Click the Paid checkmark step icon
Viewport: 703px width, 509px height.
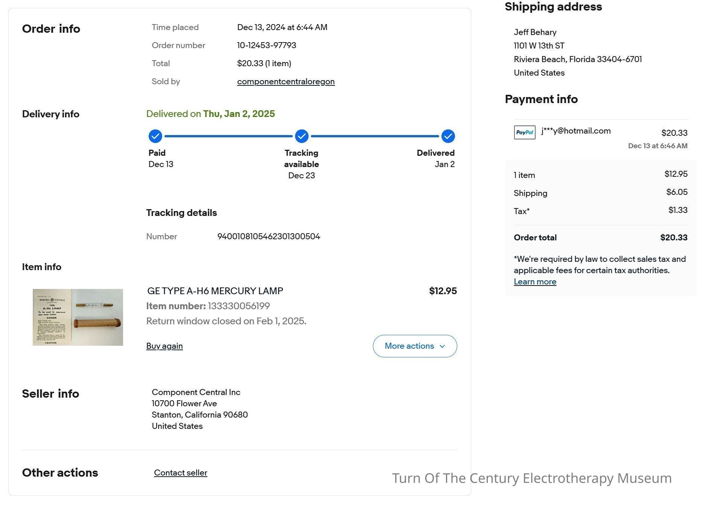coord(155,136)
